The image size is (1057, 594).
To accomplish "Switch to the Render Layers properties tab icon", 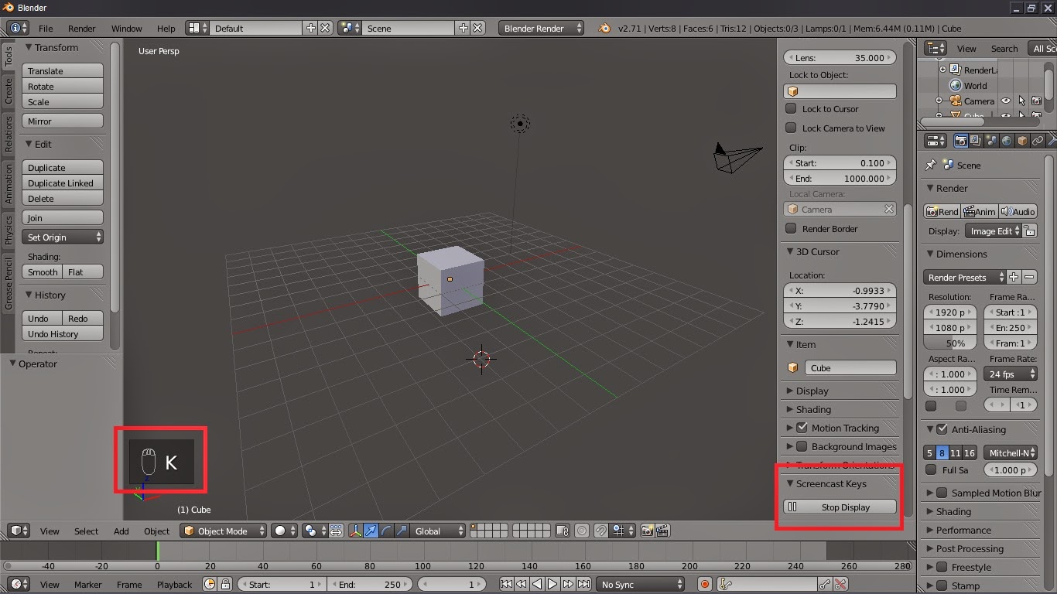I will tap(976, 141).
